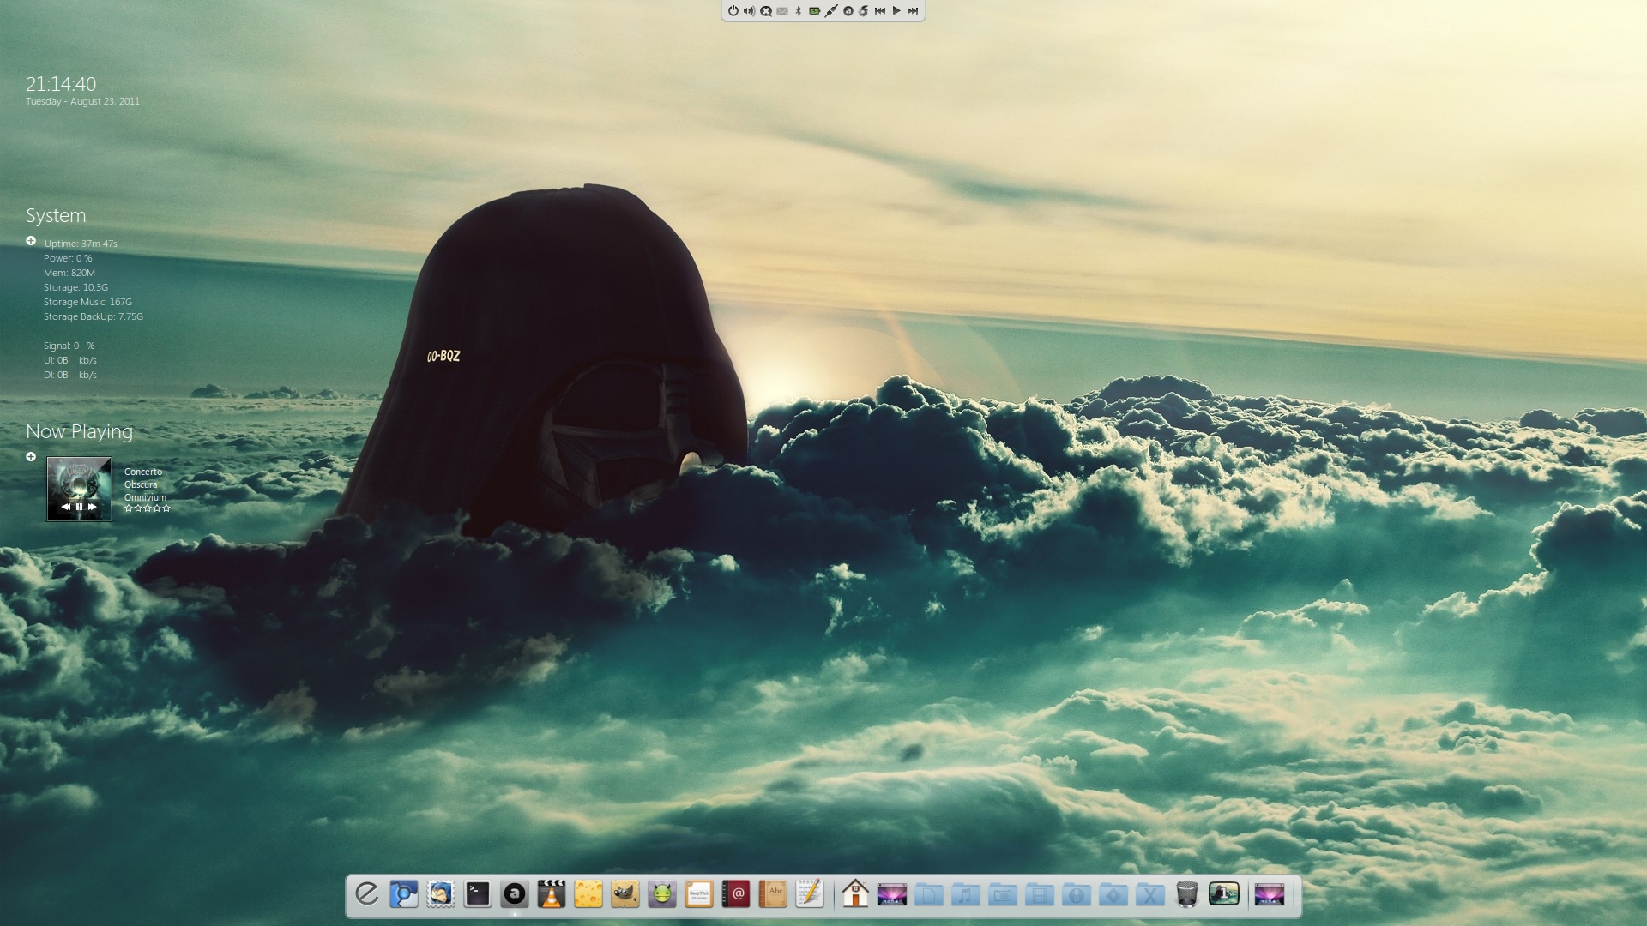Open the network cable connection icon

point(831,11)
